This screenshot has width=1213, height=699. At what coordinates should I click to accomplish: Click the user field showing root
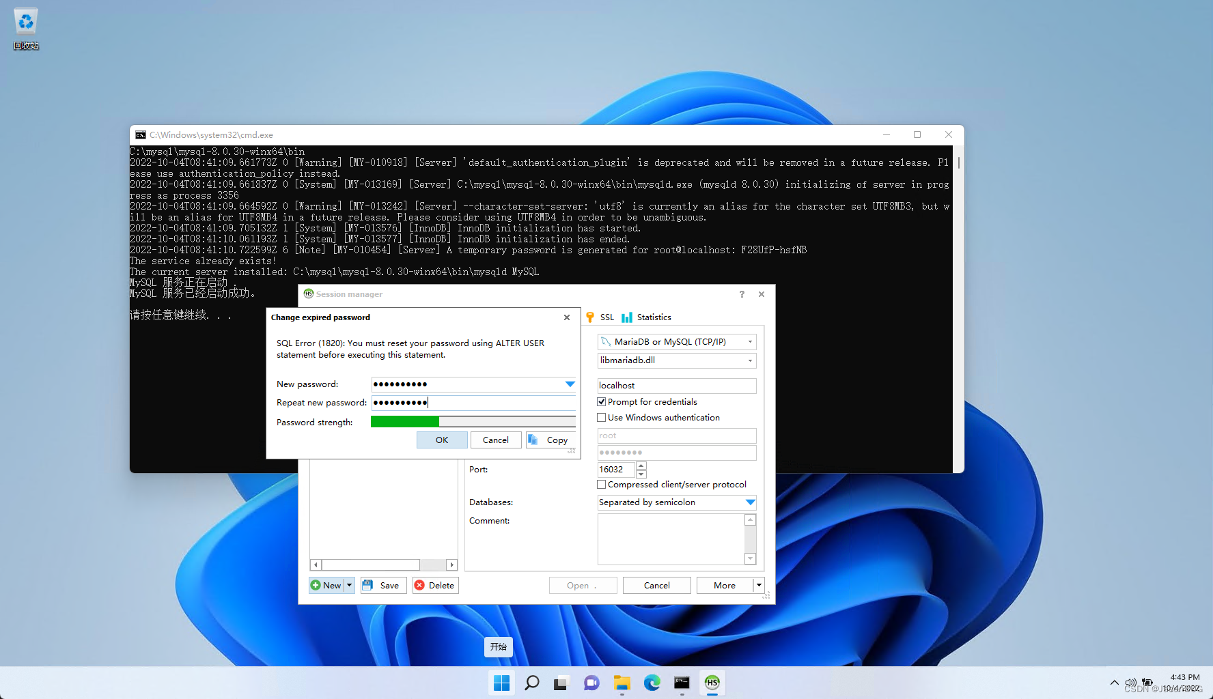click(x=677, y=436)
